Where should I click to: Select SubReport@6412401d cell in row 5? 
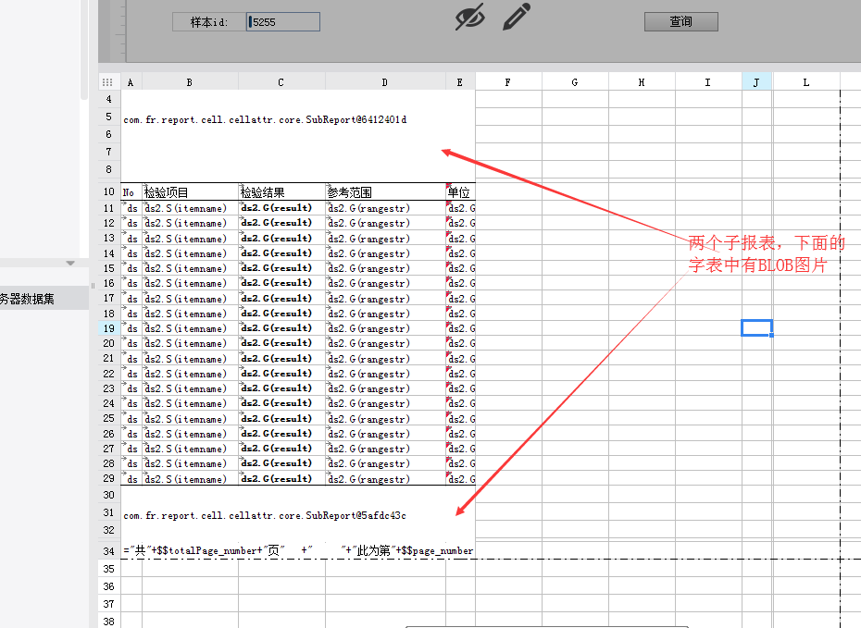click(297, 136)
